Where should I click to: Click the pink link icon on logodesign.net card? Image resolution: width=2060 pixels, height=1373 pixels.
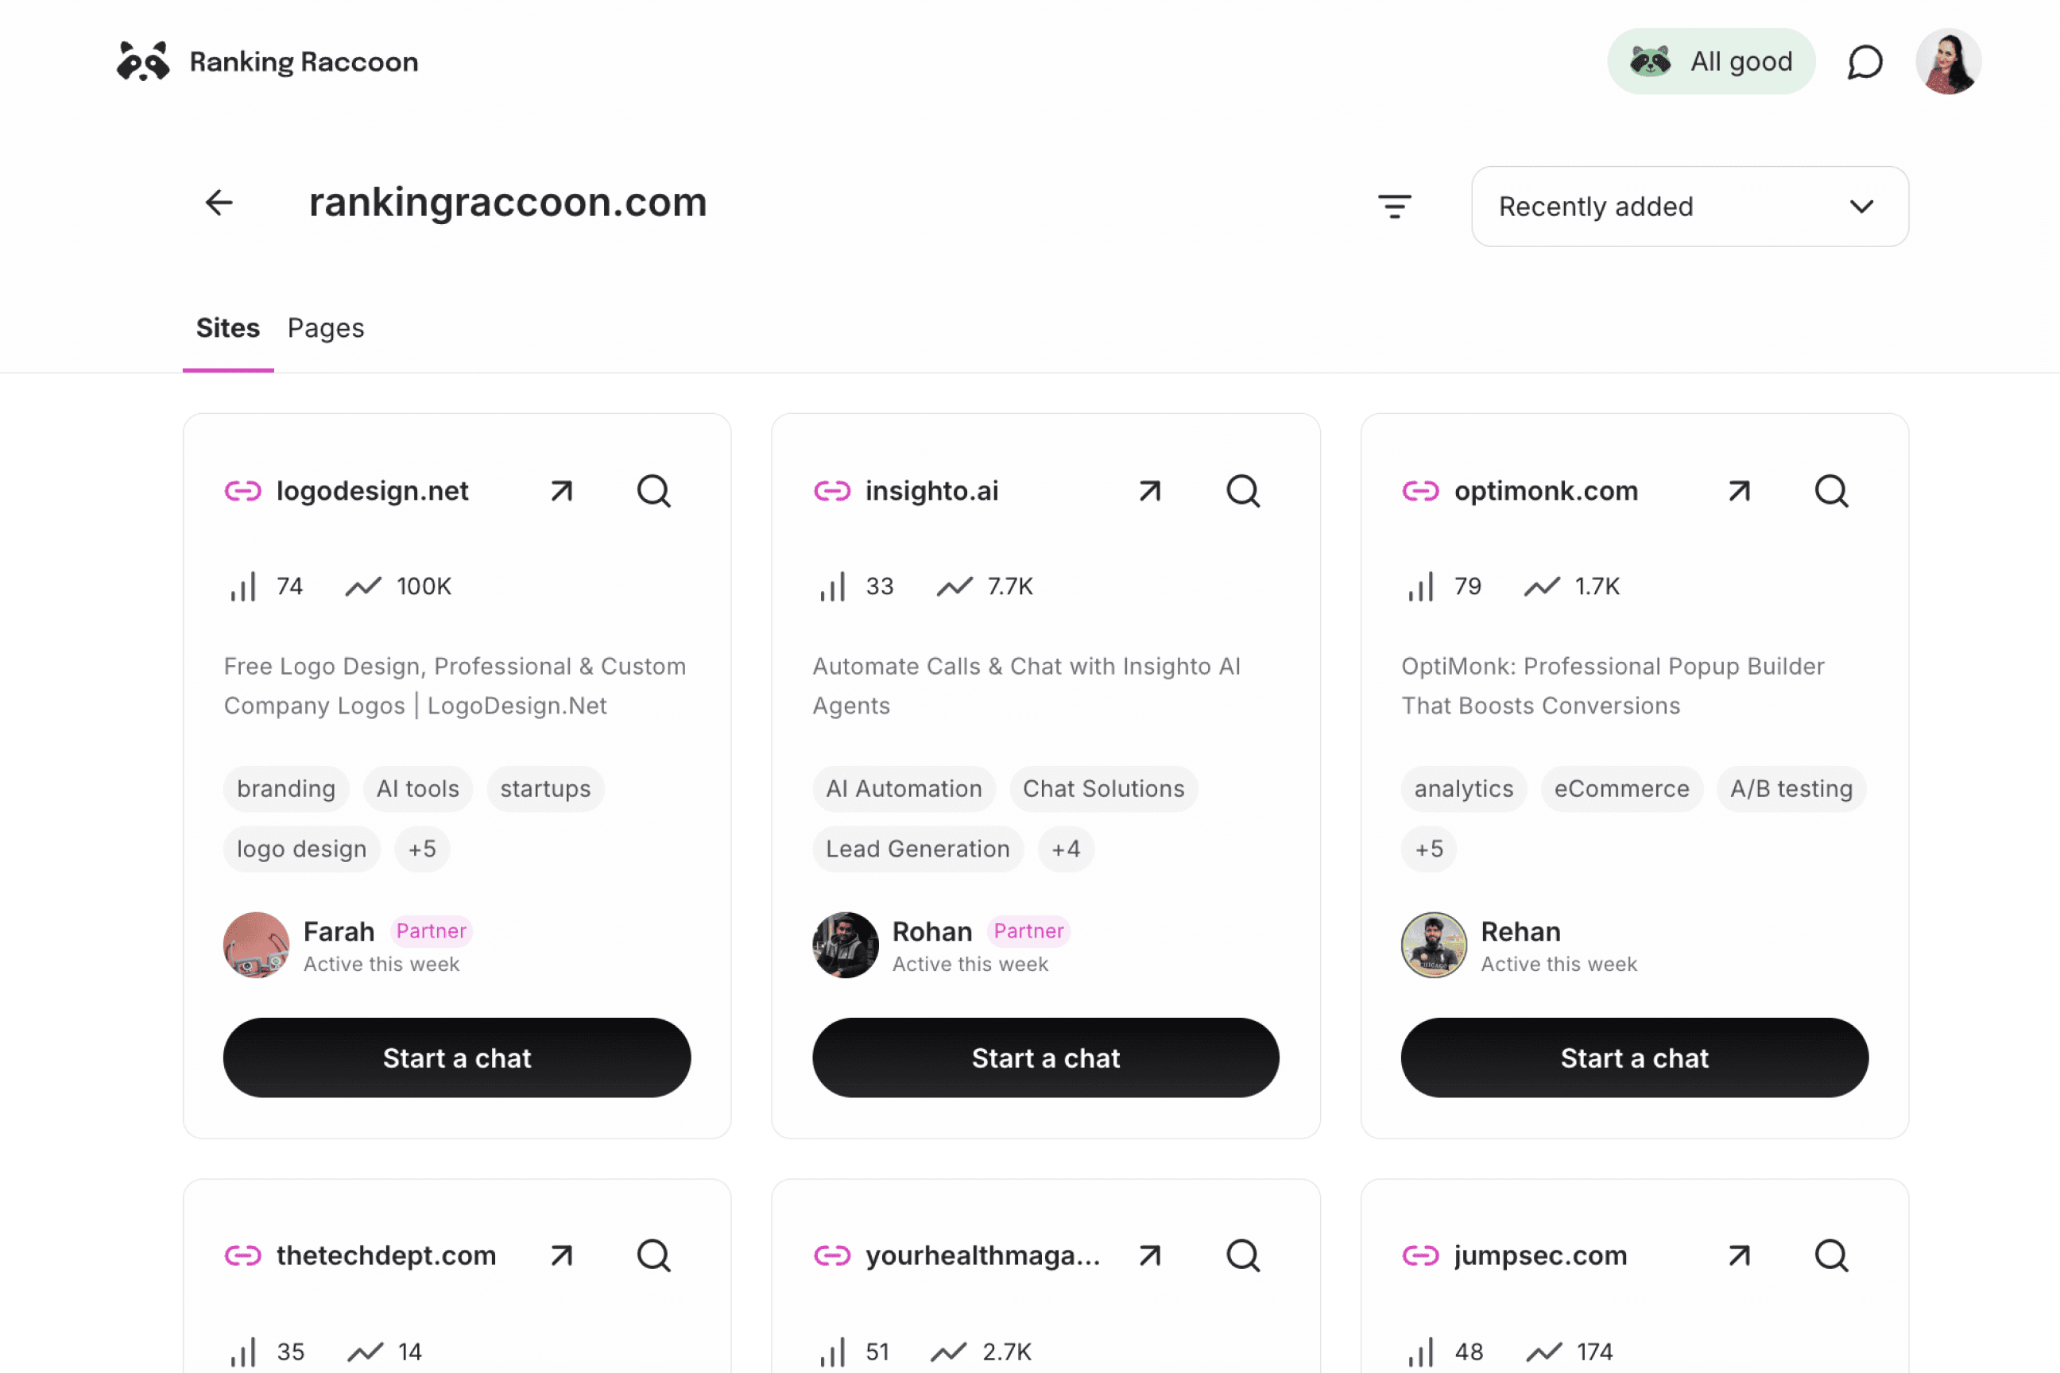tap(242, 491)
